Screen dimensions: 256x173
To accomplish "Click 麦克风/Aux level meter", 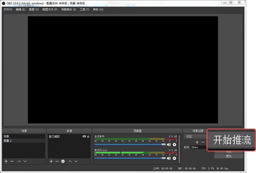I will tap(136, 153).
